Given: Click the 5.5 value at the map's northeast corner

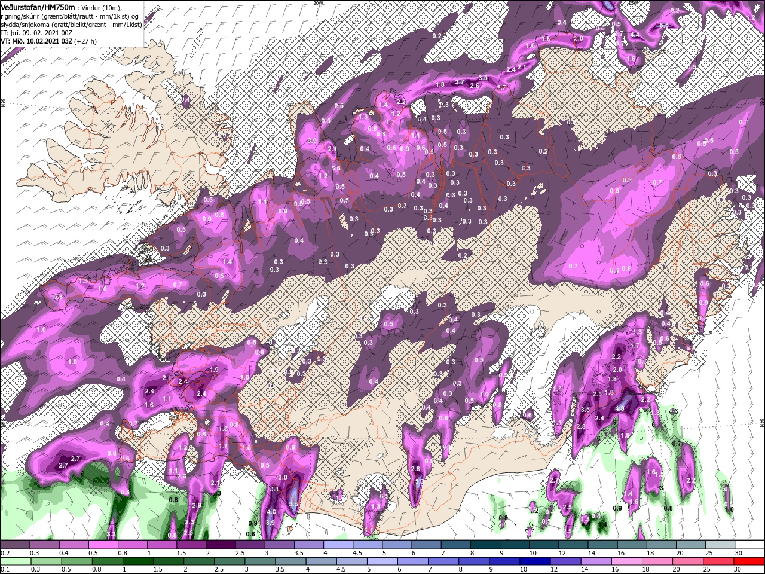Looking at the screenshot, I should pyautogui.click(x=664, y=26).
